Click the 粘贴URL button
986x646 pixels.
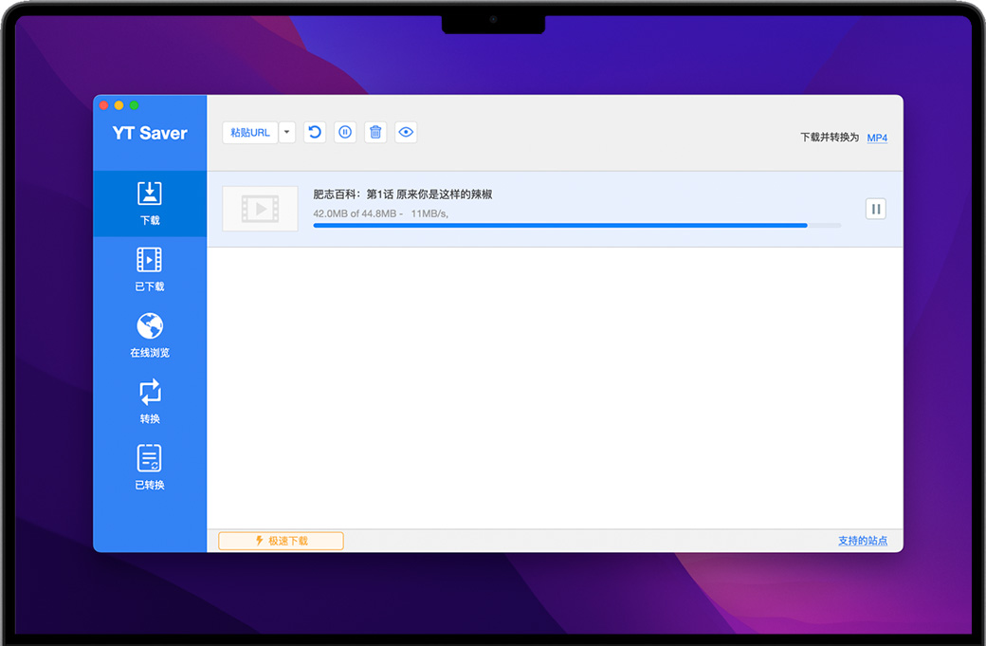click(250, 133)
